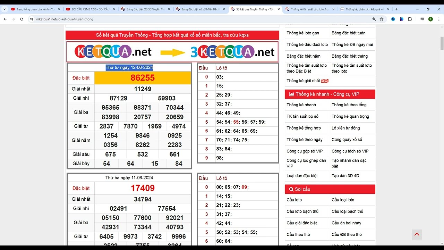Open the 'Cùng quay xổ số' link

click(347, 140)
